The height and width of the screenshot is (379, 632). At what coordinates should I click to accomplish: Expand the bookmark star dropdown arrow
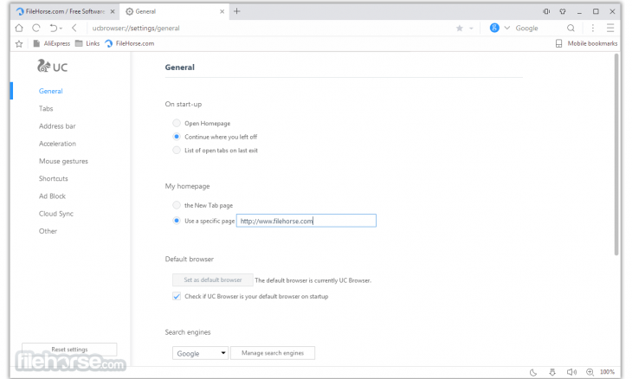click(471, 29)
